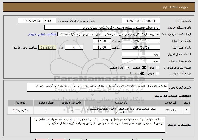This screenshot has height=140, width=198.
Task: Click the نام دستگاه خریدار field
Action: [x=102, y=27]
